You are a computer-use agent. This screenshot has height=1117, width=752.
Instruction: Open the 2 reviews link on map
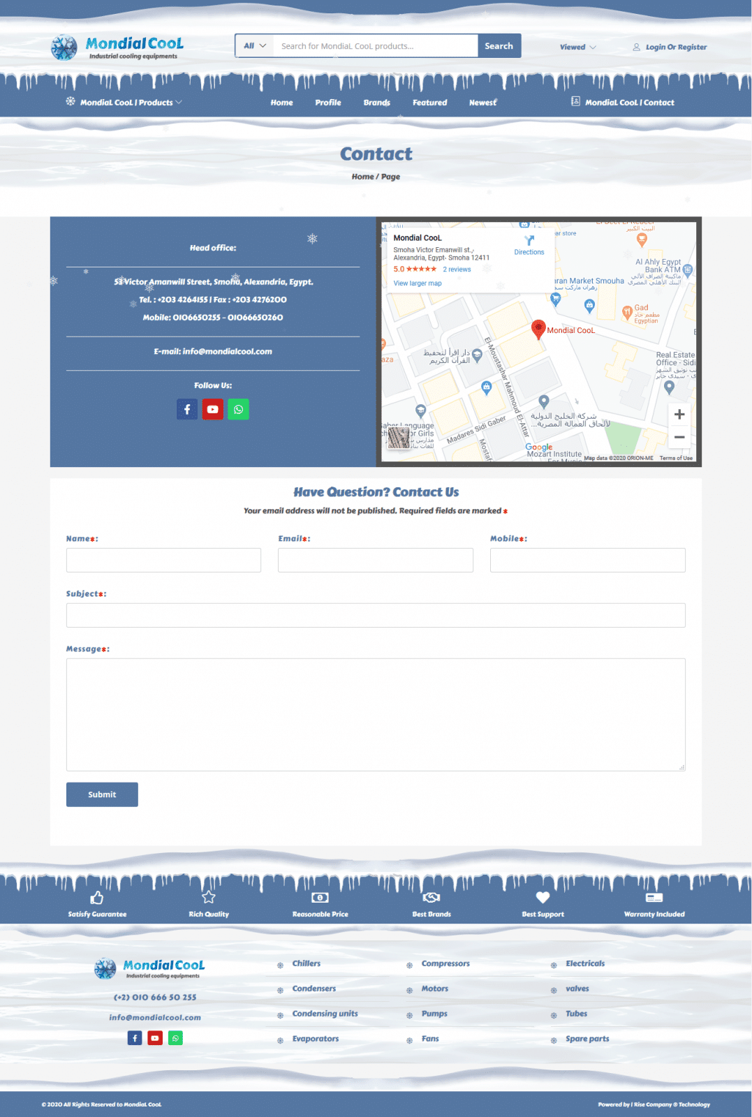pos(457,269)
